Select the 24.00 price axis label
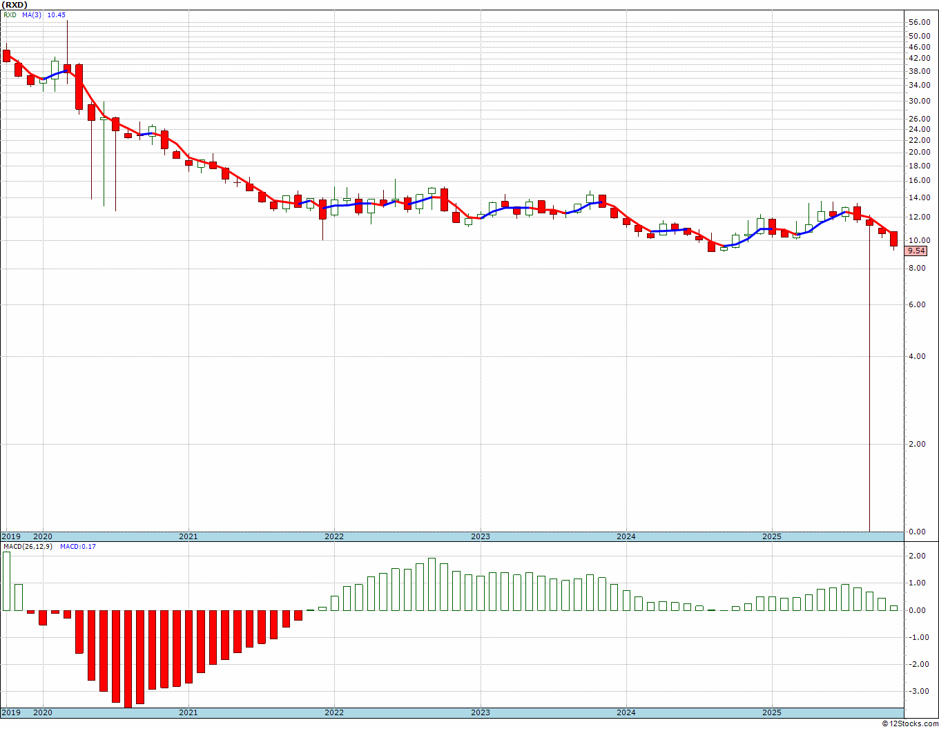The width and height of the screenshot is (939, 729). [x=918, y=129]
